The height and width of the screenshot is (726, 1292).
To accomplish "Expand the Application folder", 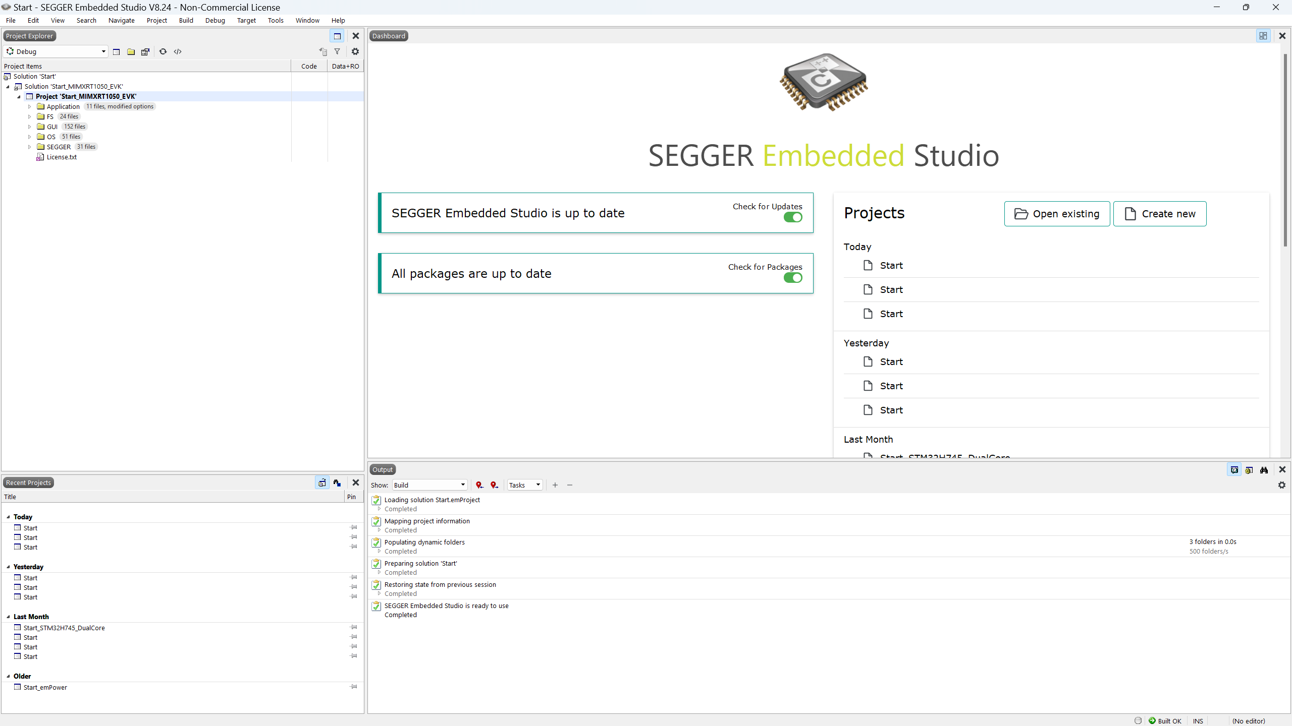I will click(x=29, y=107).
